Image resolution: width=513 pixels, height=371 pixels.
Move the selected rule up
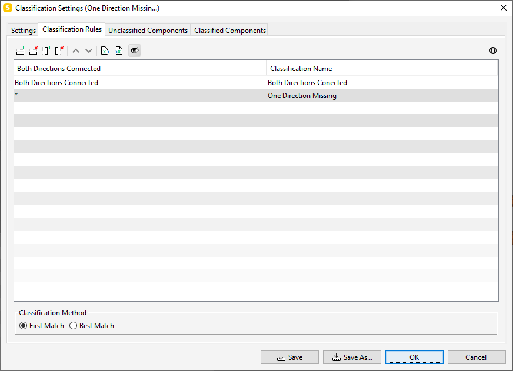pos(75,50)
